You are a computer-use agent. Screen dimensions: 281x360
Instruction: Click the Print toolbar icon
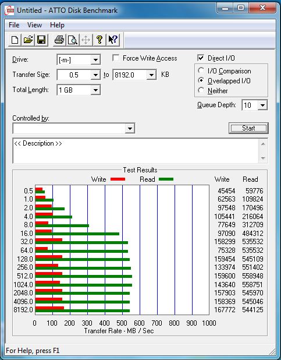click(59, 40)
